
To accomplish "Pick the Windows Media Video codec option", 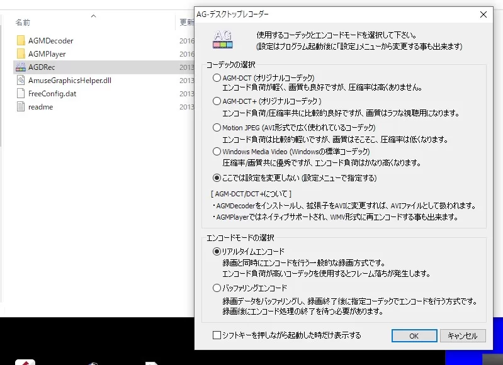I will [217, 152].
